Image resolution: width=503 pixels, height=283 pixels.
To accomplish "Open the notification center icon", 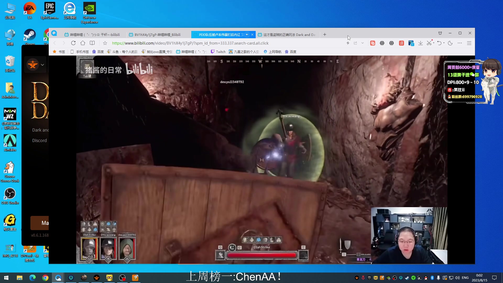I will click(x=494, y=278).
